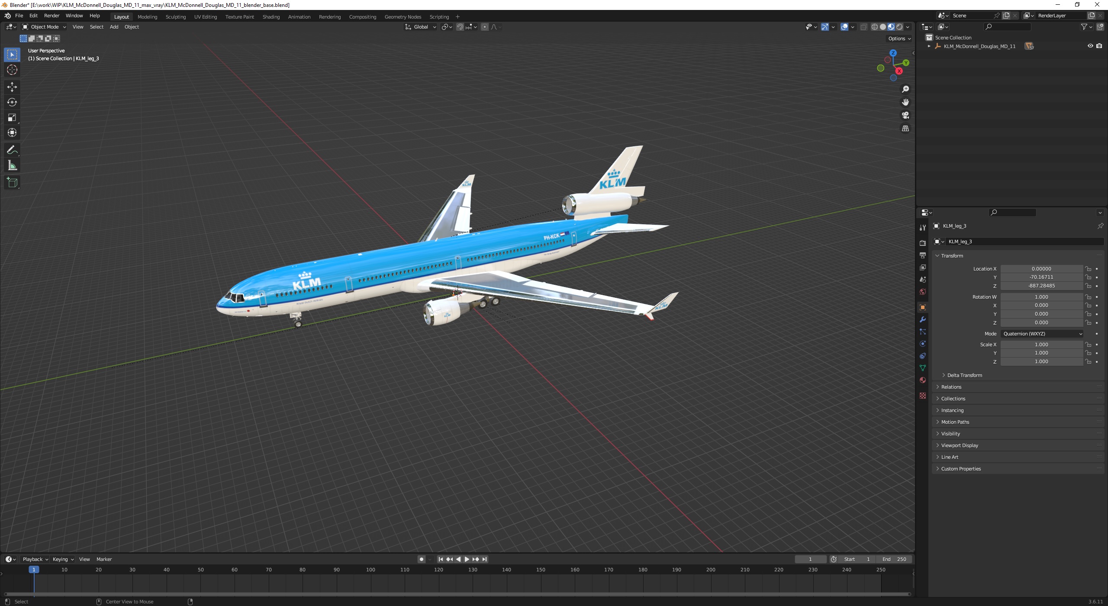The height and width of the screenshot is (606, 1108).
Task: Toggle the Location X lock
Action: click(1088, 269)
